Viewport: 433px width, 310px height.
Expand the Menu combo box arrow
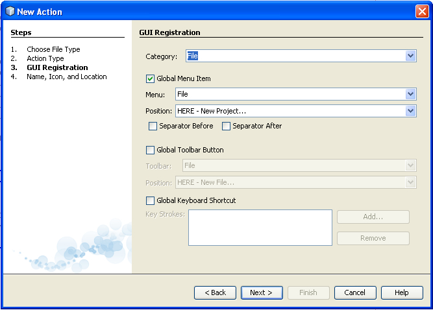[x=411, y=94]
